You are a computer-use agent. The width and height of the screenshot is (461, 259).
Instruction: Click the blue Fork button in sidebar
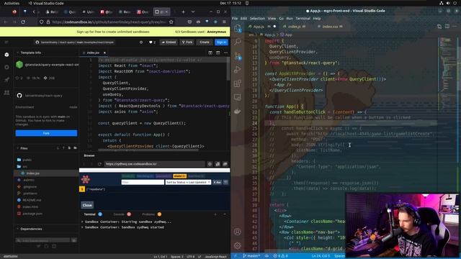pyautogui.click(x=46, y=133)
